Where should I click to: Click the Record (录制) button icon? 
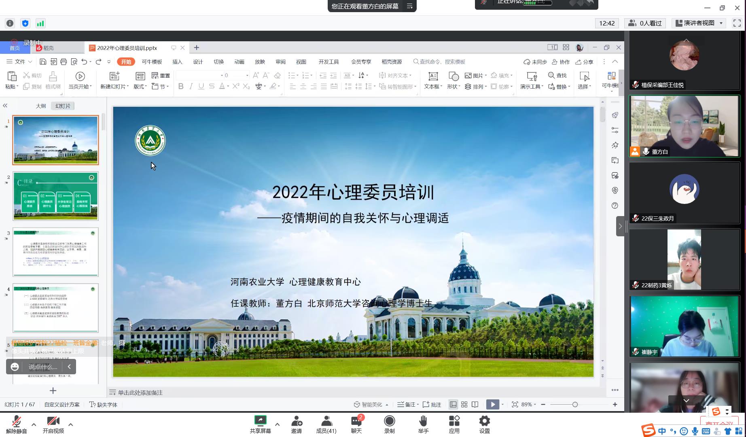pyautogui.click(x=389, y=421)
